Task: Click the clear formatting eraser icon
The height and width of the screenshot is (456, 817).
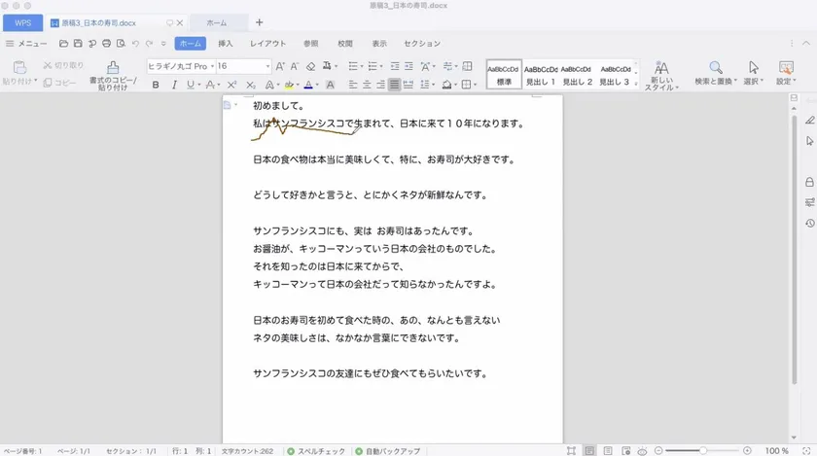Action: [x=310, y=67]
